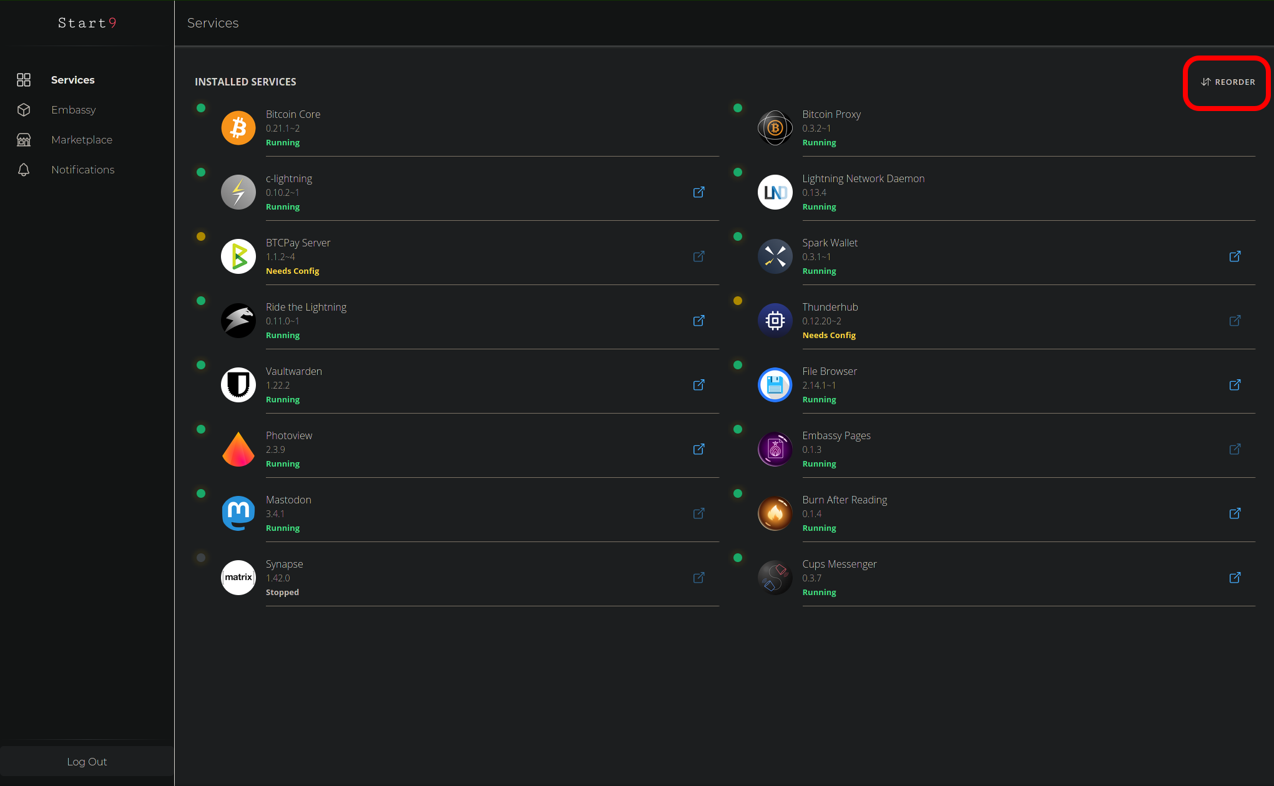Open Cups Messenger launch icon

1235,578
